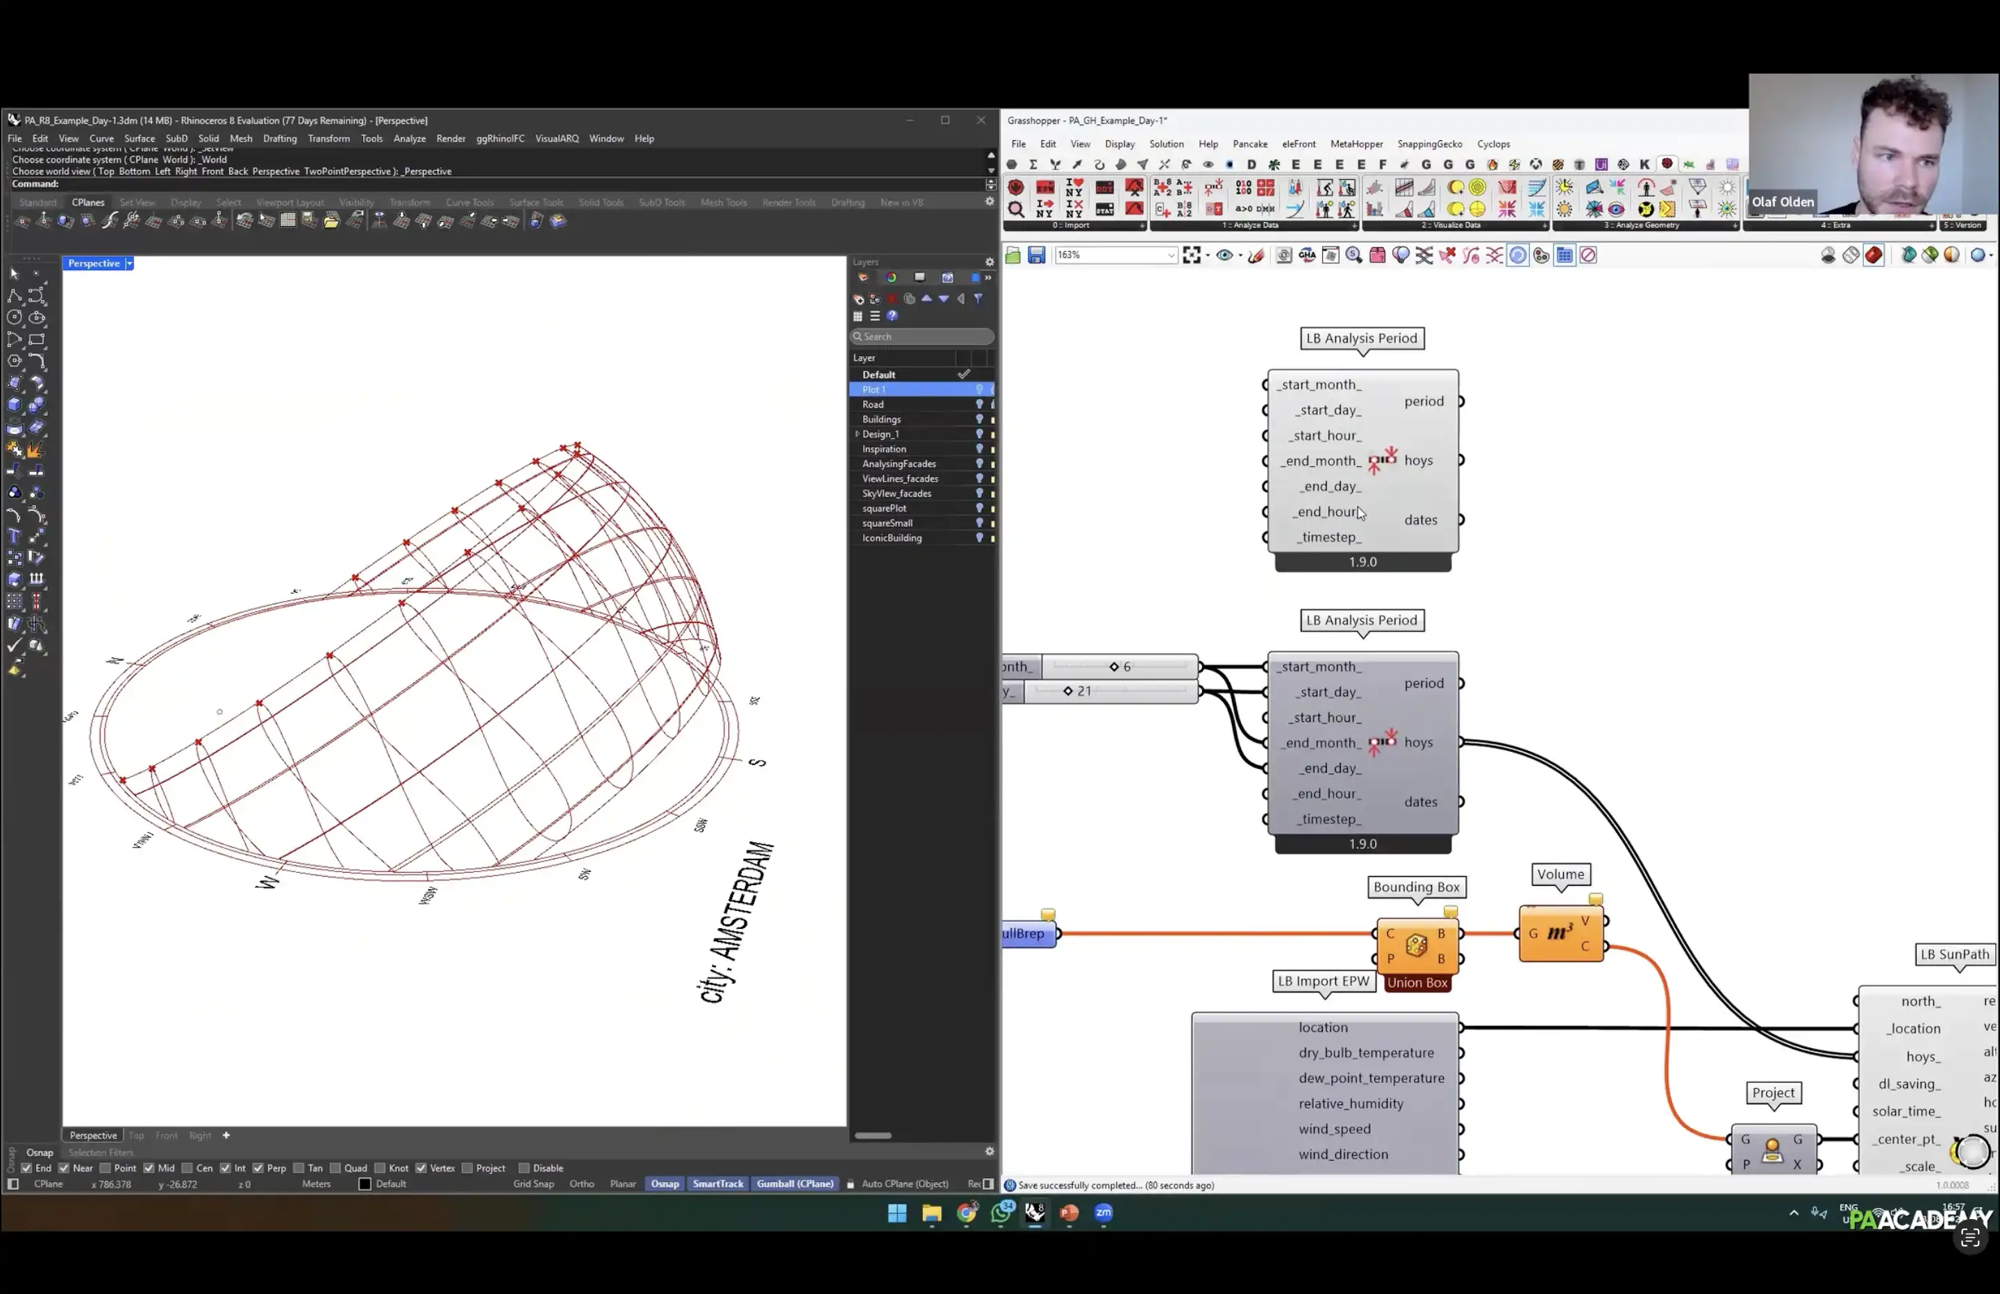Image resolution: width=2000 pixels, height=1294 pixels.
Task: Open the Rhino Transform menu
Action: pyautogui.click(x=328, y=139)
